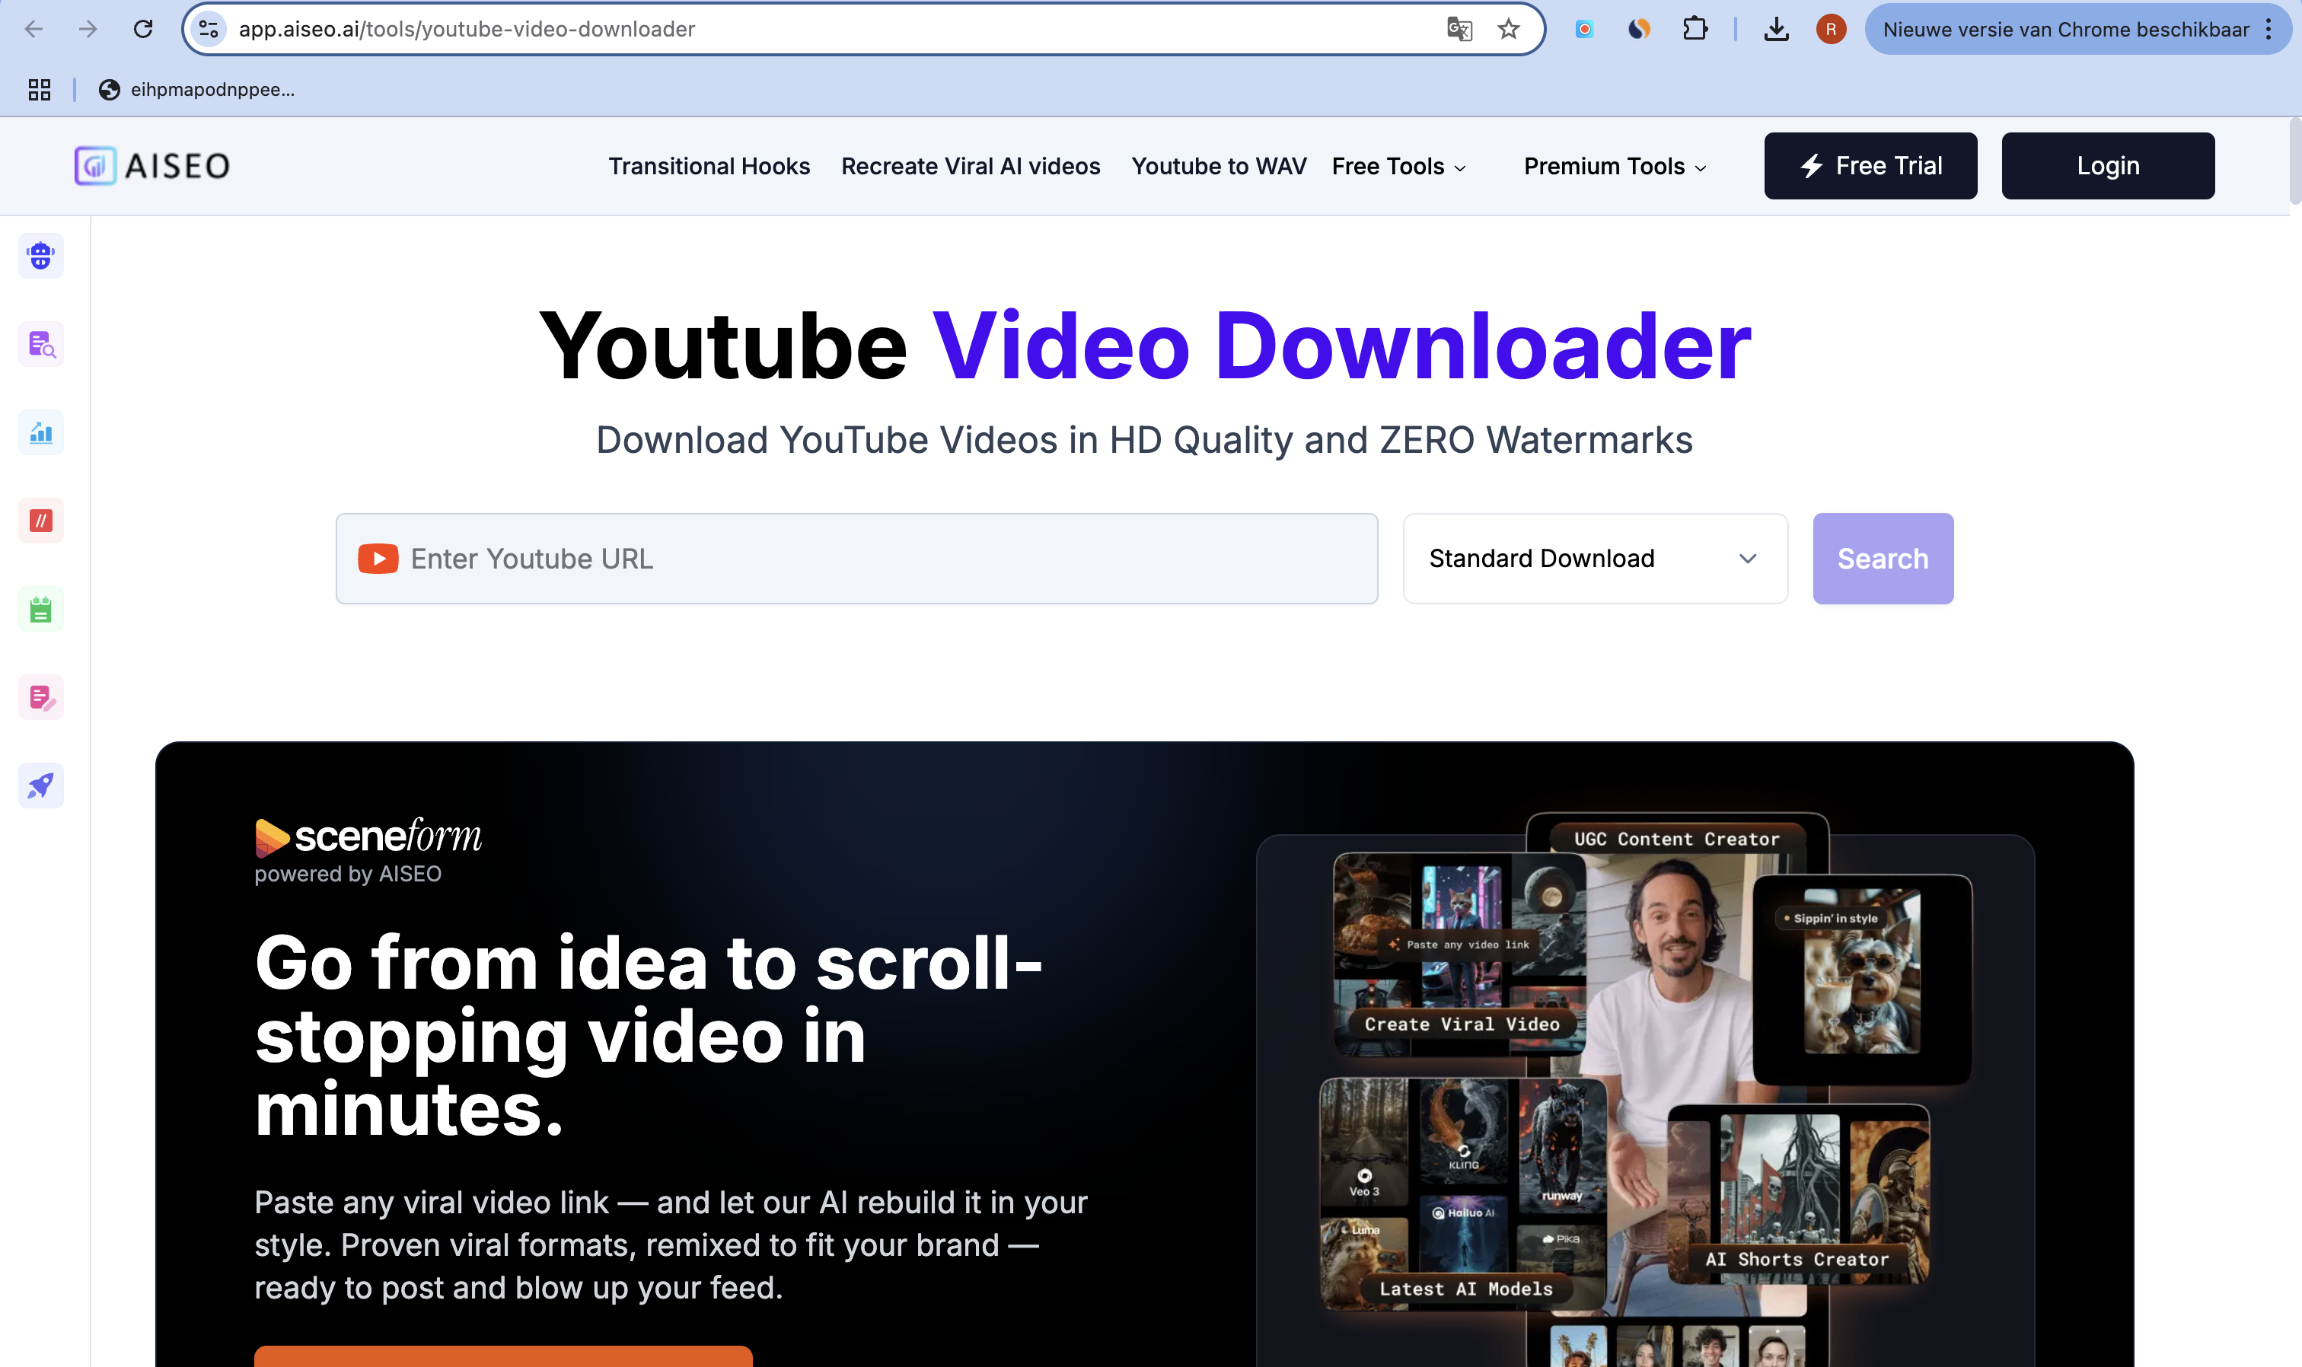The image size is (2302, 1367).
Task: Click the sceneform logo
Action: [x=368, y=836]
